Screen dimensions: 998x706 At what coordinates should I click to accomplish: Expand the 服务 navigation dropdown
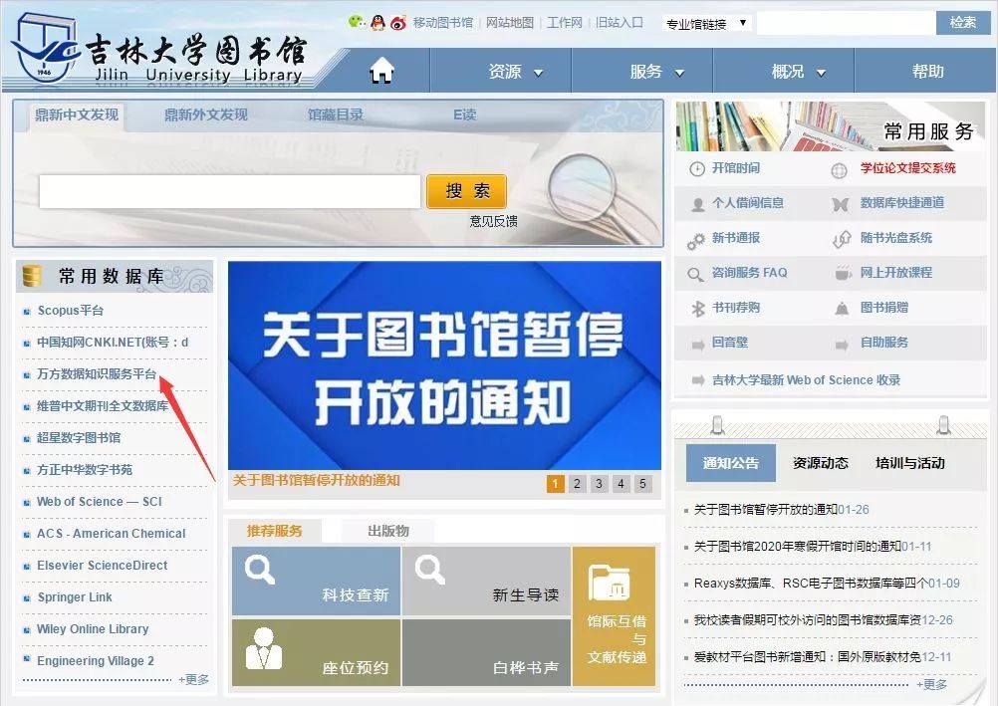[657, 72]
